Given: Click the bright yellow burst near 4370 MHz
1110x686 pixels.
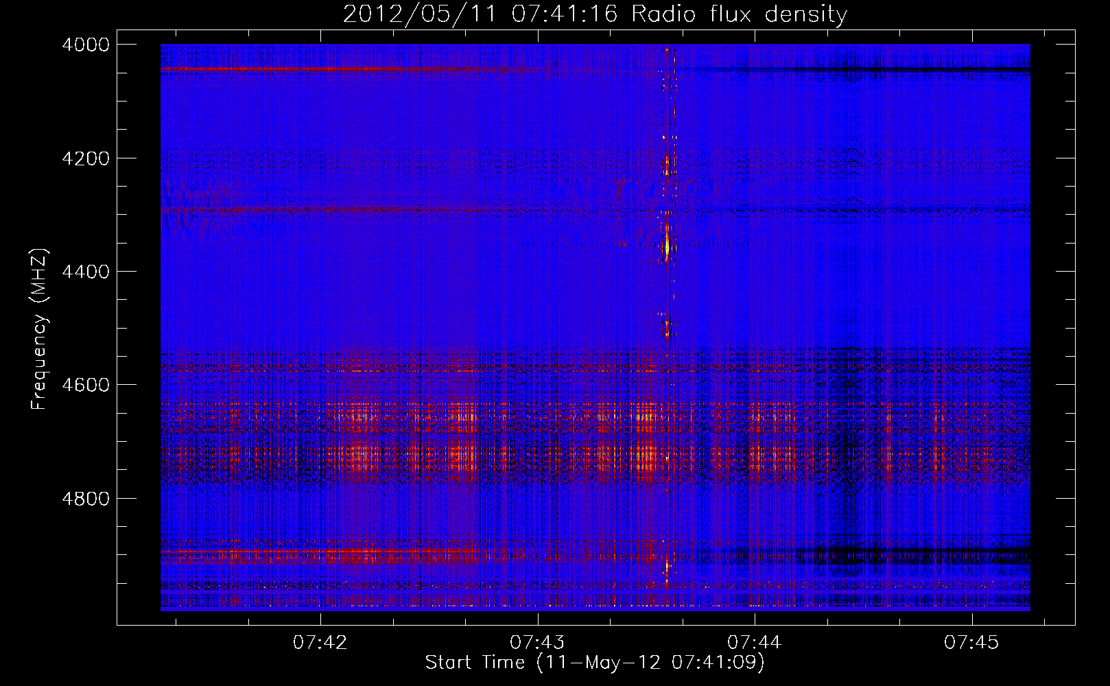Looking at the screenshot, I should [666, 245].
